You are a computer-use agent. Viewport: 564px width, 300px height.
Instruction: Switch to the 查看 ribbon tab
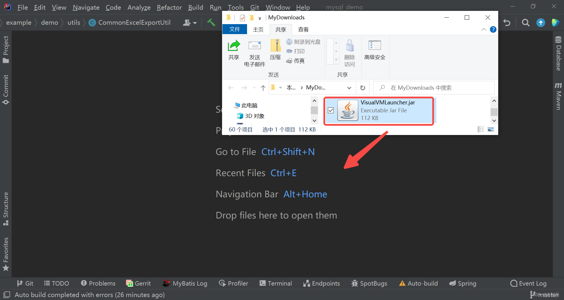(x=303, y=29)
